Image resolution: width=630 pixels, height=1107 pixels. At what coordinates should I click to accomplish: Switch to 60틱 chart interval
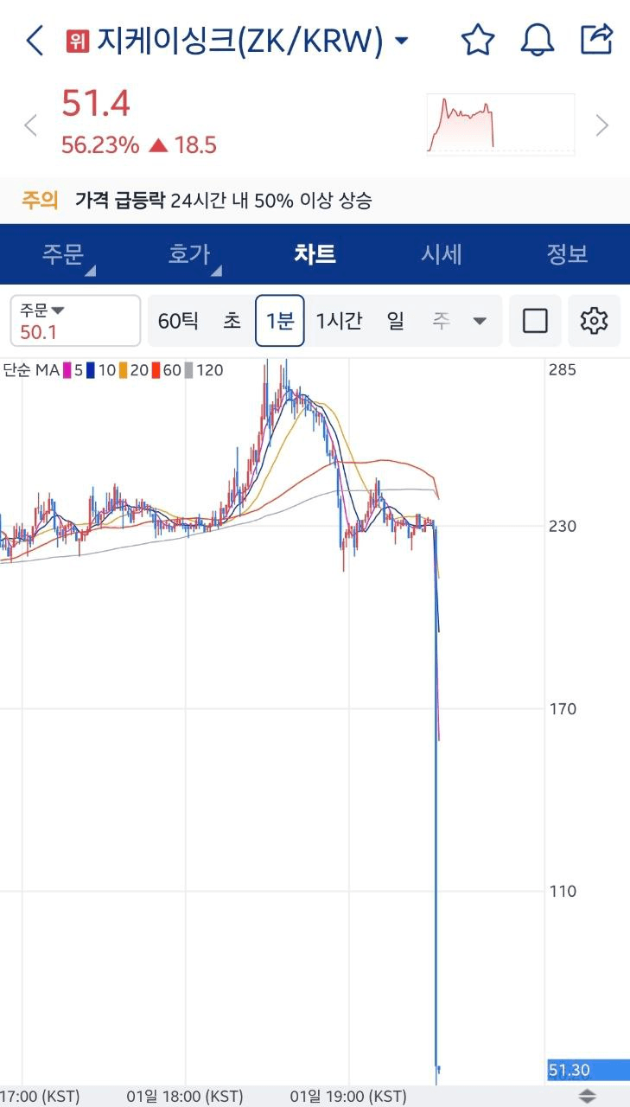[x=178, y=321]
